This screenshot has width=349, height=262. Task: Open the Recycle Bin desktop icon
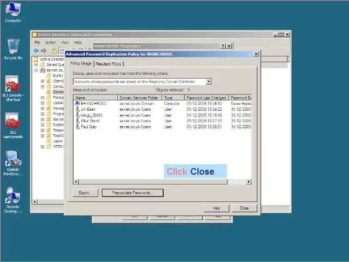[13, 49]
